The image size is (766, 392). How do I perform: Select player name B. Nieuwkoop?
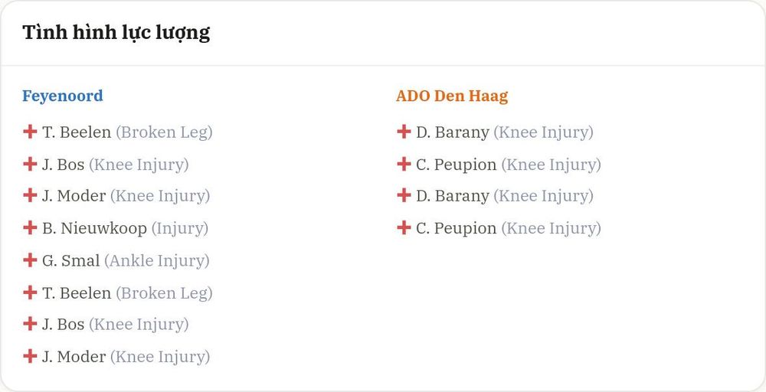[94, 228]
